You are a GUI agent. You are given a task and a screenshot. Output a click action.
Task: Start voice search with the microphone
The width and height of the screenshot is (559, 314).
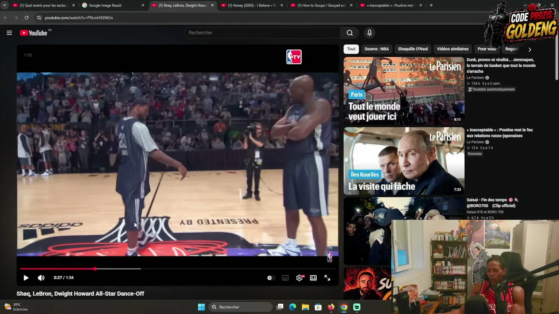coord(369,33)
